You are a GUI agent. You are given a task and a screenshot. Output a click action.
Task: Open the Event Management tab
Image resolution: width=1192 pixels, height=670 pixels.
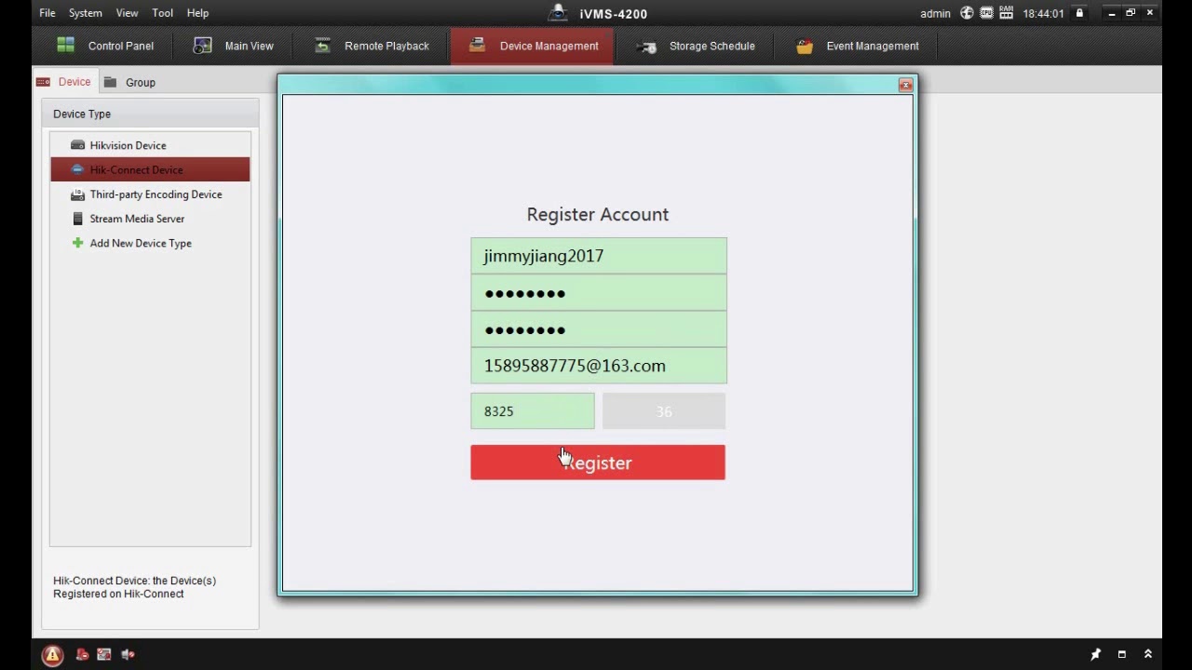(857, 46)
